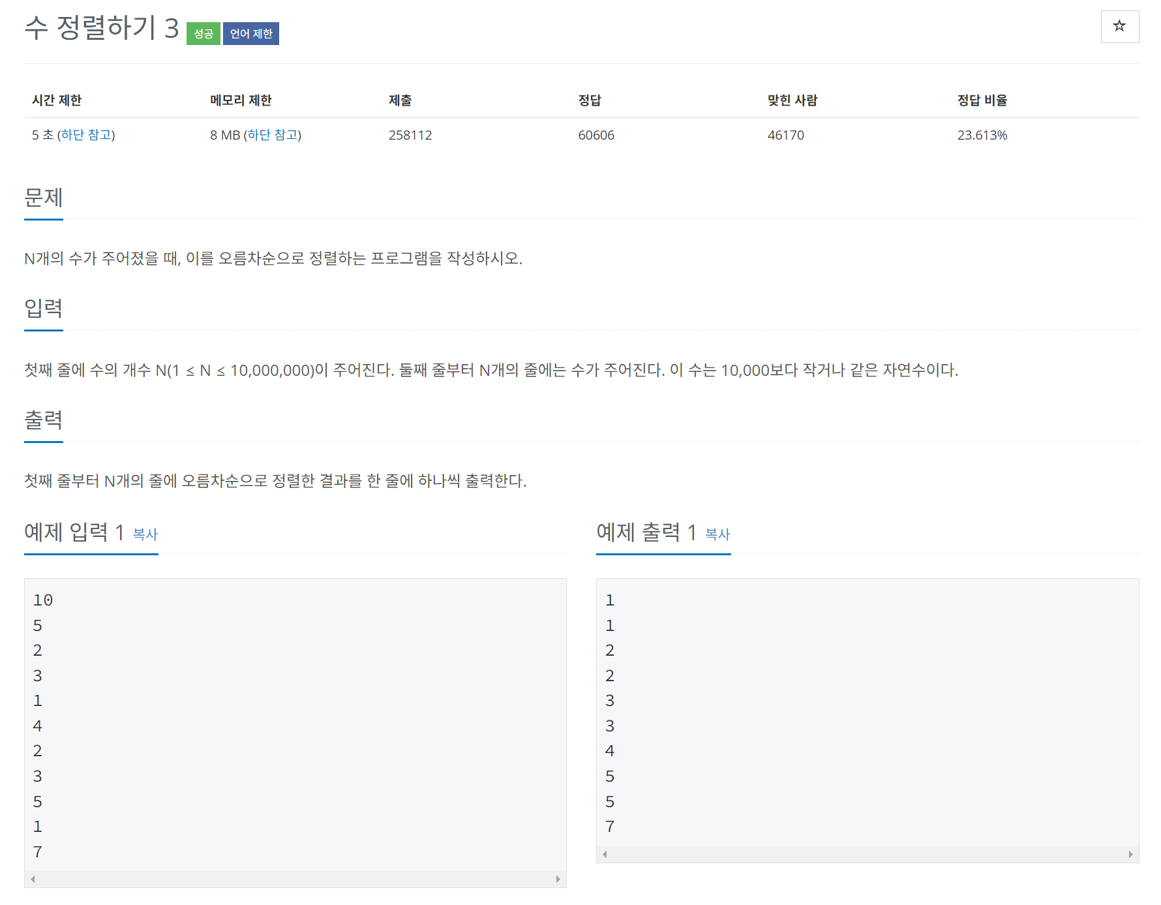Click the 예제 출력 1 heading
1161x905 pixels.
point(646,532)
